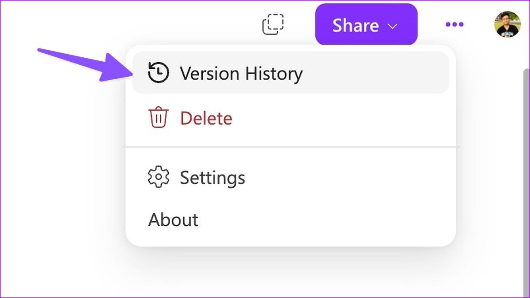Expand the Share dropdown chevron
Image resolution: width=530 pixels, height=298 pixels.
(x=392, y=26)
